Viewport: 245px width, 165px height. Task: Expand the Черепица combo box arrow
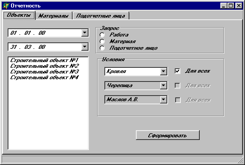[x=164, y=85]
